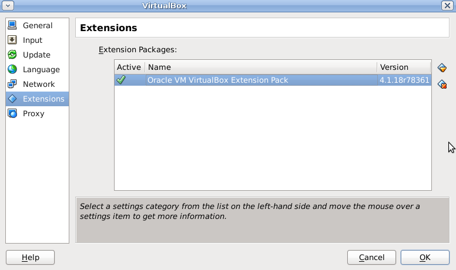Screen dimensions: 456x270
Task: Remove the selected extension package
Action: [x=442, y=85]
